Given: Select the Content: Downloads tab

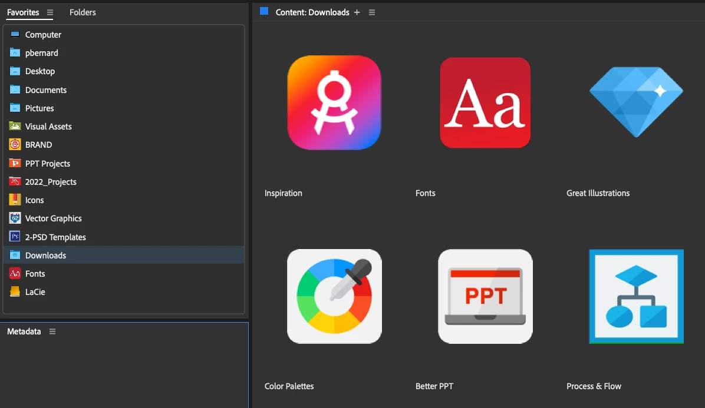Looking at the screenshot, I should click(x=312, y=12).
